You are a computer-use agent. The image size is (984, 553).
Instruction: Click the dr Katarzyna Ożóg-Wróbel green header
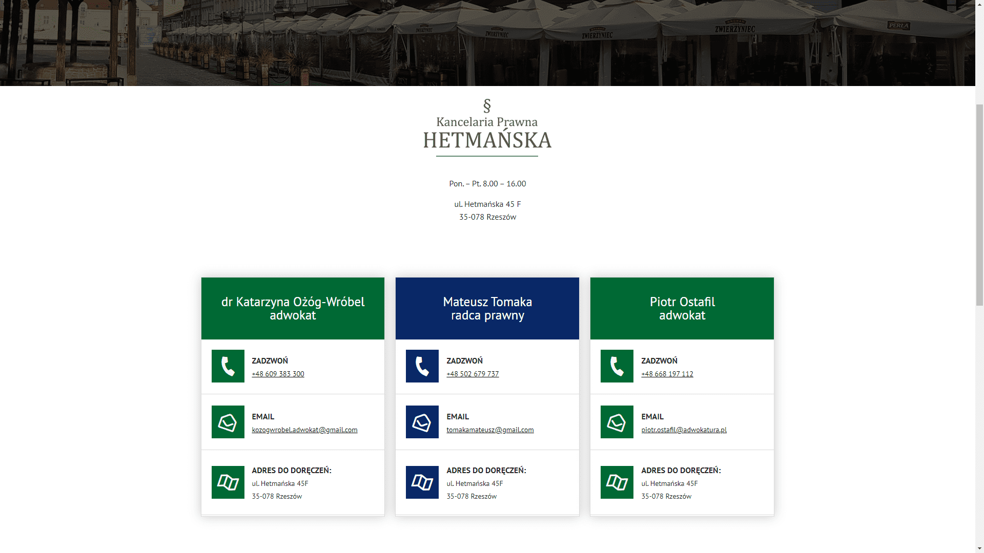pyautogui.click(x=293, y=308)
